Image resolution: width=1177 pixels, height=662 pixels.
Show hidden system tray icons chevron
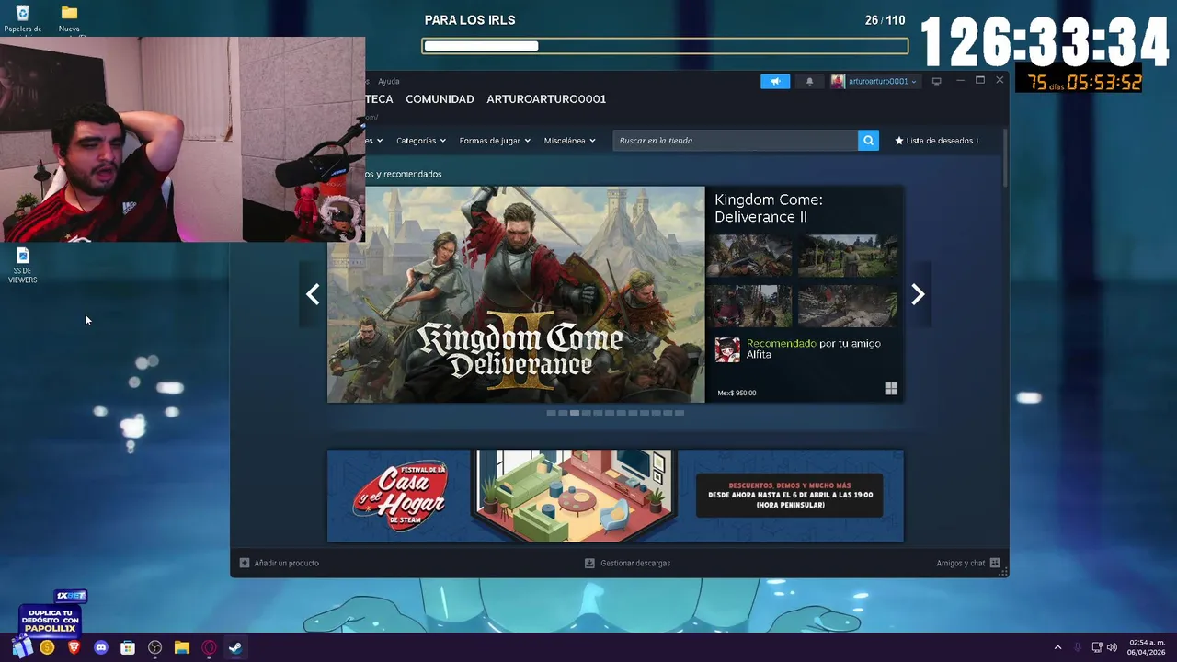tap(1057, 647)
